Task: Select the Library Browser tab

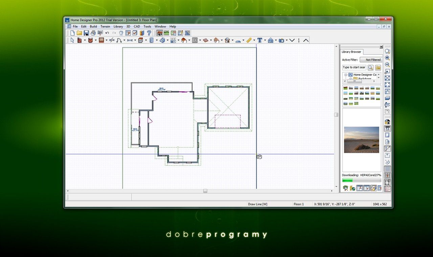Action: click(x=351, y=52)
